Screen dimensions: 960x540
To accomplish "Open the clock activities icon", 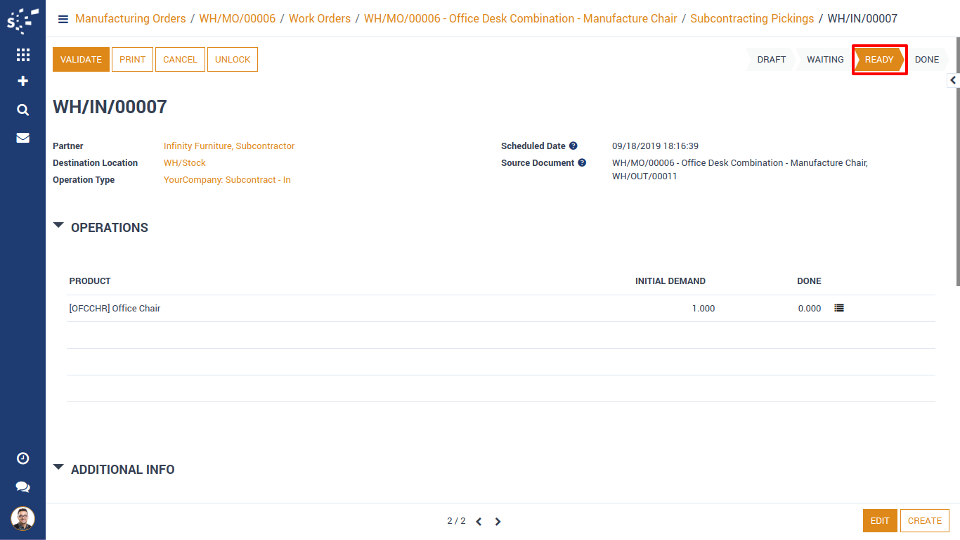I will point(22,458).
